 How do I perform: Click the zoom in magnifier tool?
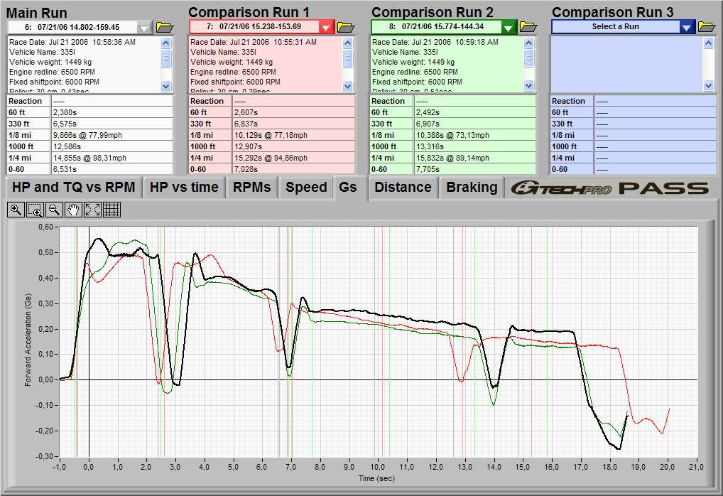pyautogui.click(x=15, y=210)
